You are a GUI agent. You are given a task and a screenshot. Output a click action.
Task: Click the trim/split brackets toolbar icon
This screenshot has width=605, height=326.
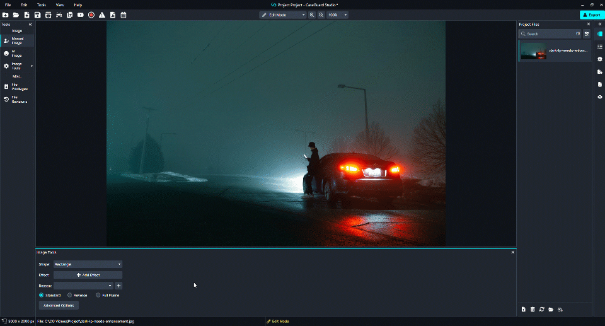(59, 15)
